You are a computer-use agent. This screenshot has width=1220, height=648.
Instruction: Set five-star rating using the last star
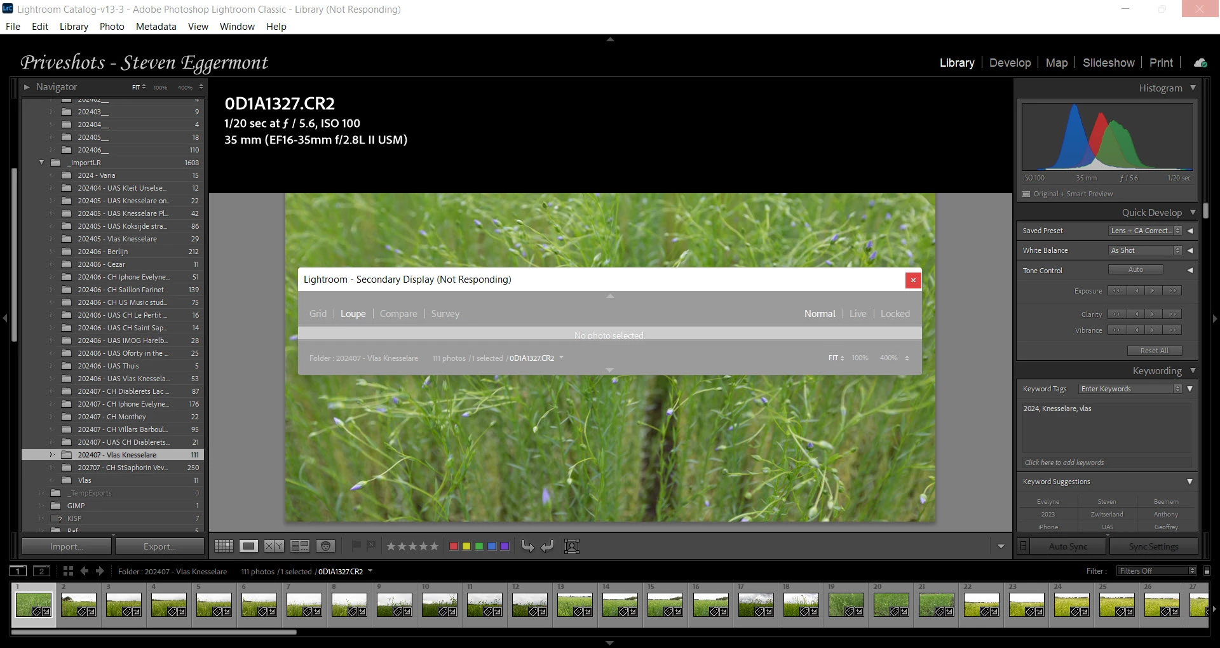pyautogui.click(x=434, y=546)
